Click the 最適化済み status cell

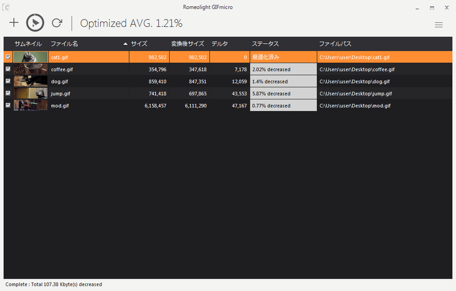(283, 57)
